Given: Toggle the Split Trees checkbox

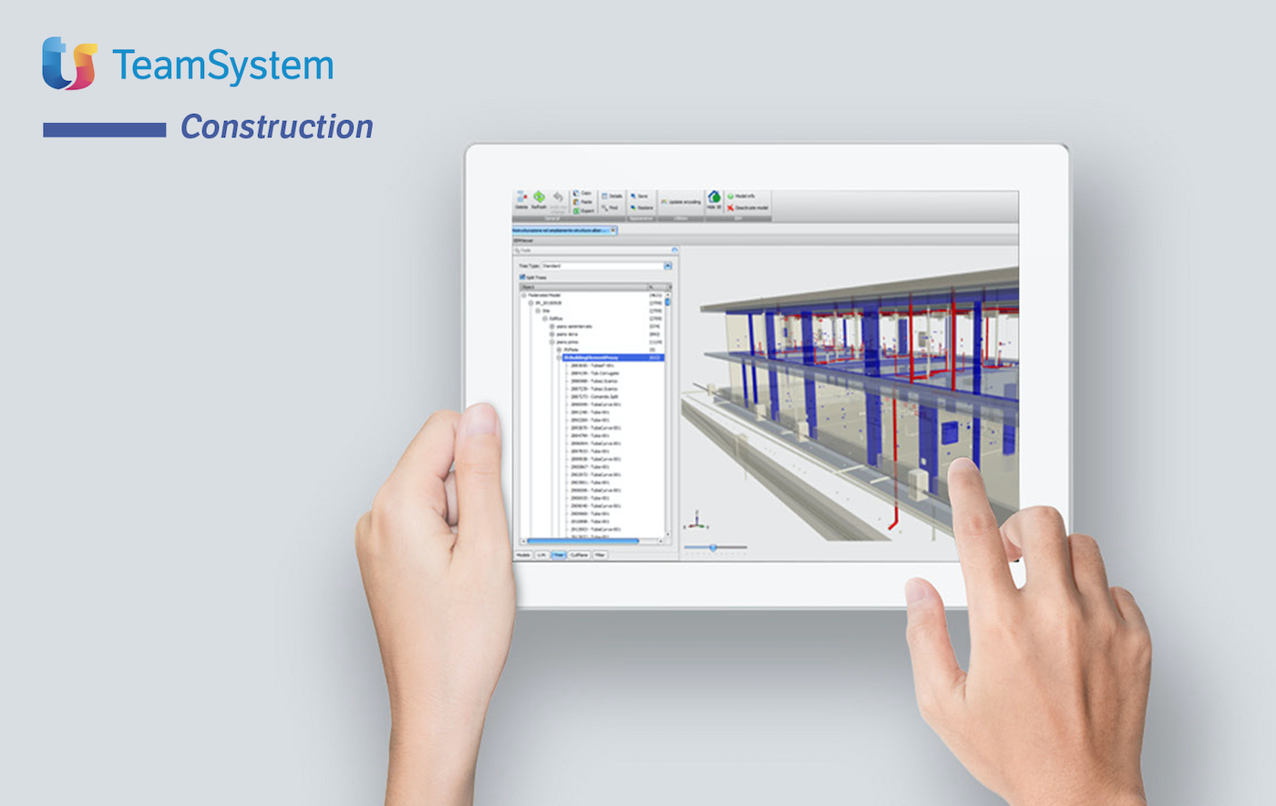Looking at the screenshot, I should 522,277.
